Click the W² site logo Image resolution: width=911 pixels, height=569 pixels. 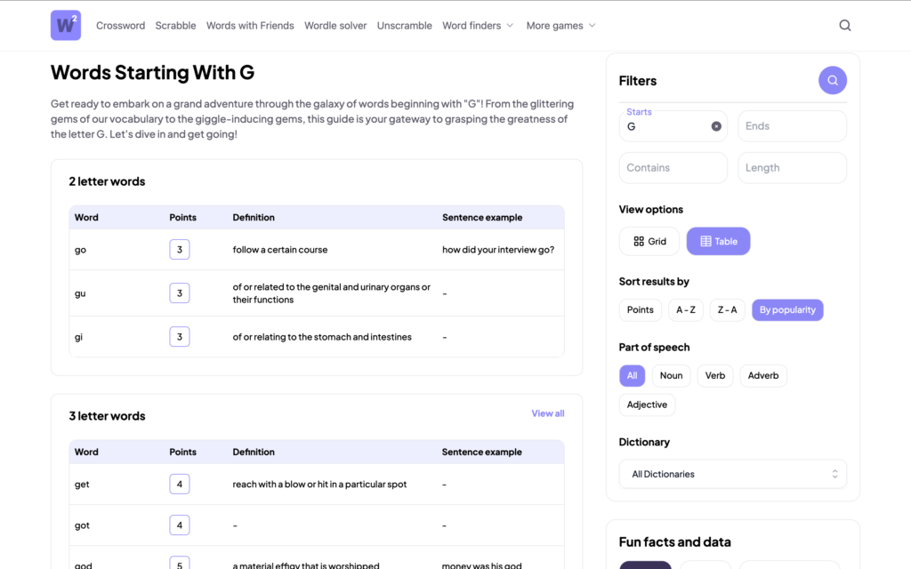(66, 26)
